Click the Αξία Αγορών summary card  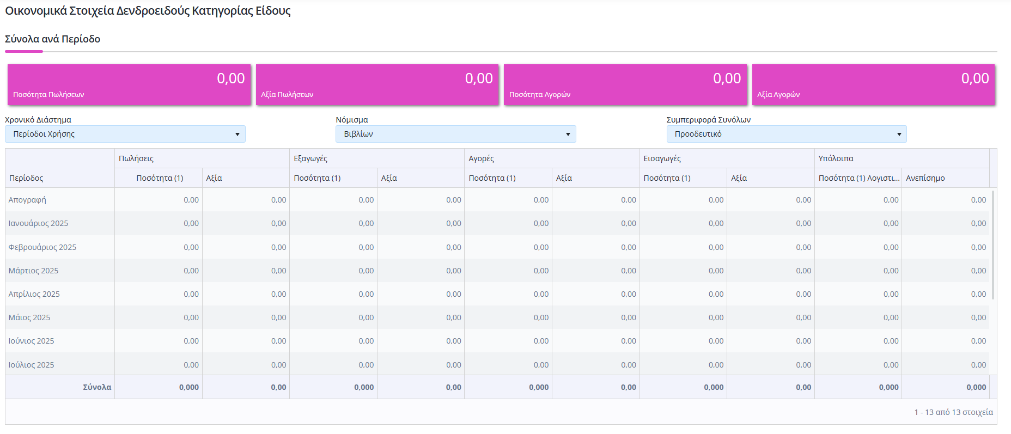coord(873,85)
